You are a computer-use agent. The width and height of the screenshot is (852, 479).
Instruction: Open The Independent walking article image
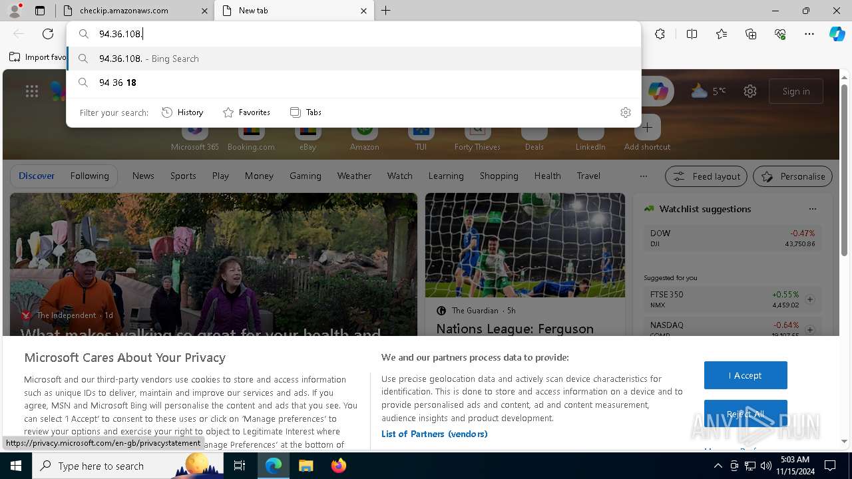[x=214, y=264]
